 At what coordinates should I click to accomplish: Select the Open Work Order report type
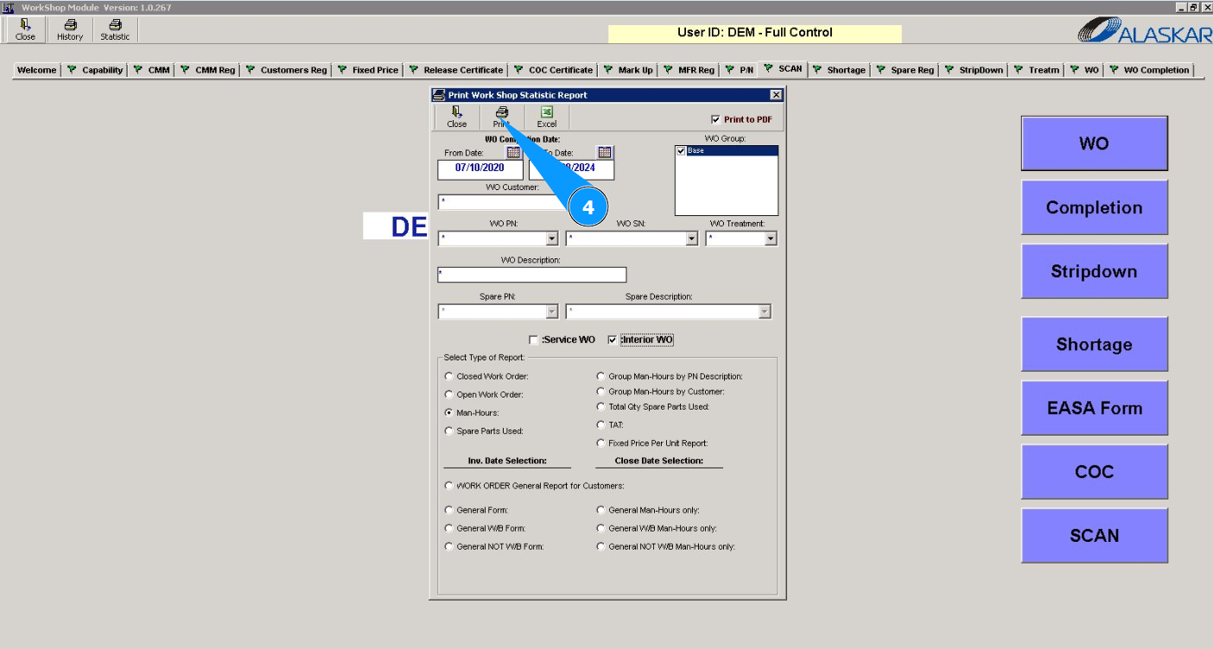point(448,394)
